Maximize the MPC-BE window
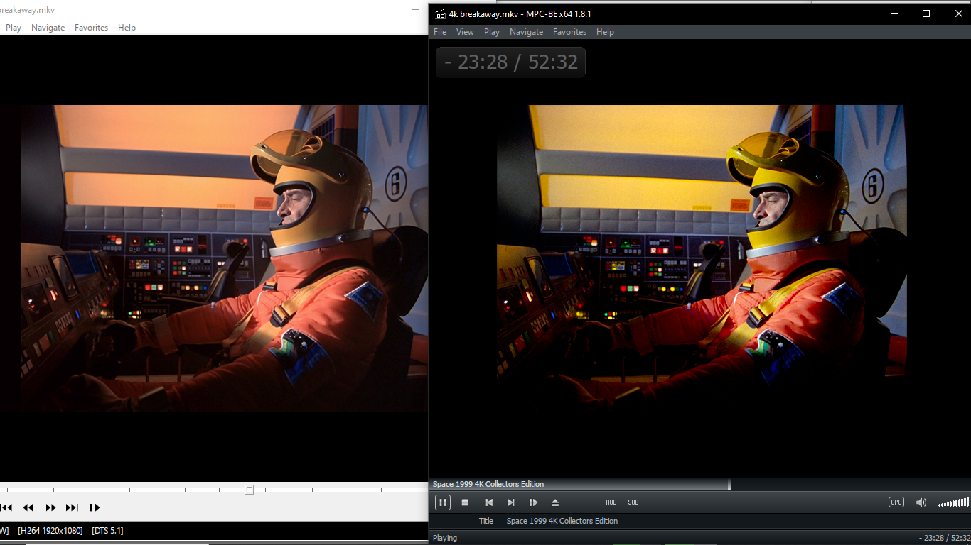The height and width of the screenshot is (545, 971). click(926, 13)
